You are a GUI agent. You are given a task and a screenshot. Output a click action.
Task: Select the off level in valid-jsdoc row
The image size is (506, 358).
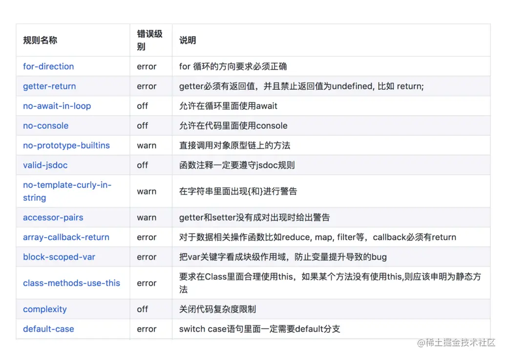(142, 165)
